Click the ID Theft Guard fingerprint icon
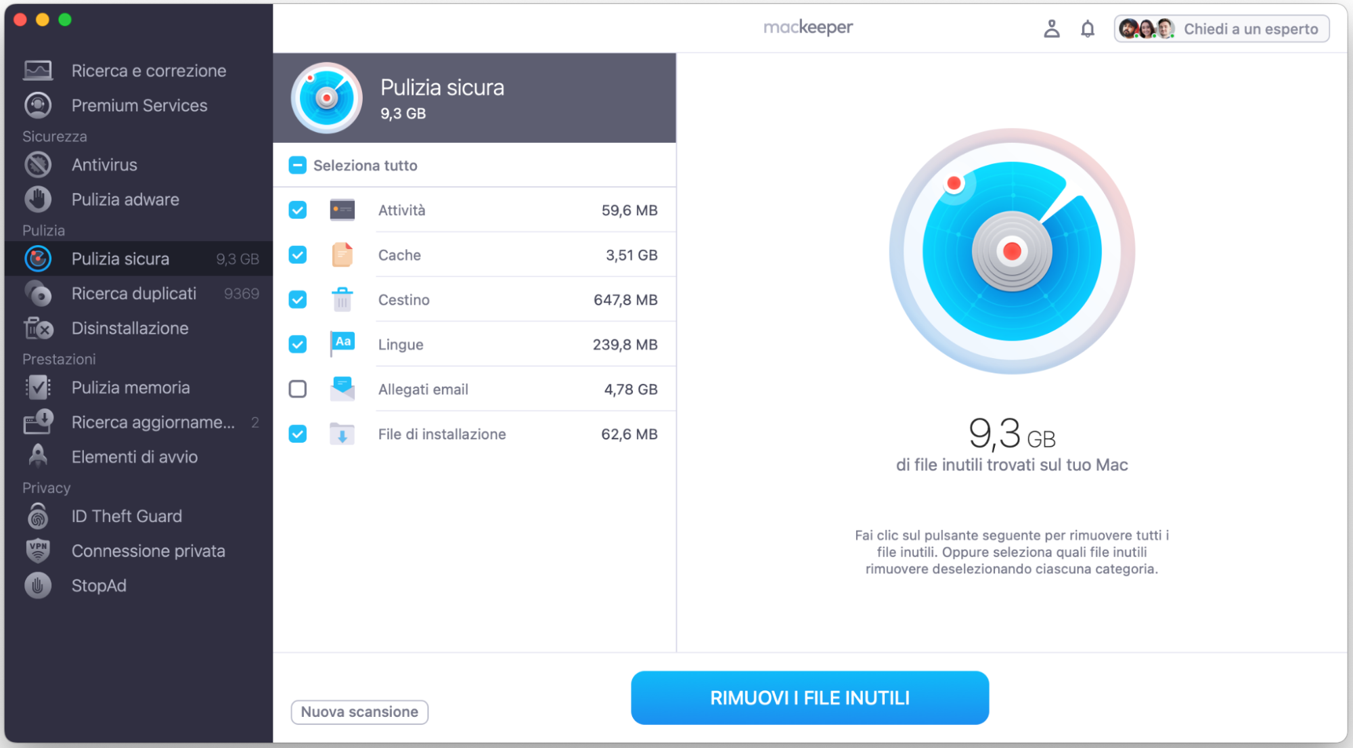 pos(38,516)
